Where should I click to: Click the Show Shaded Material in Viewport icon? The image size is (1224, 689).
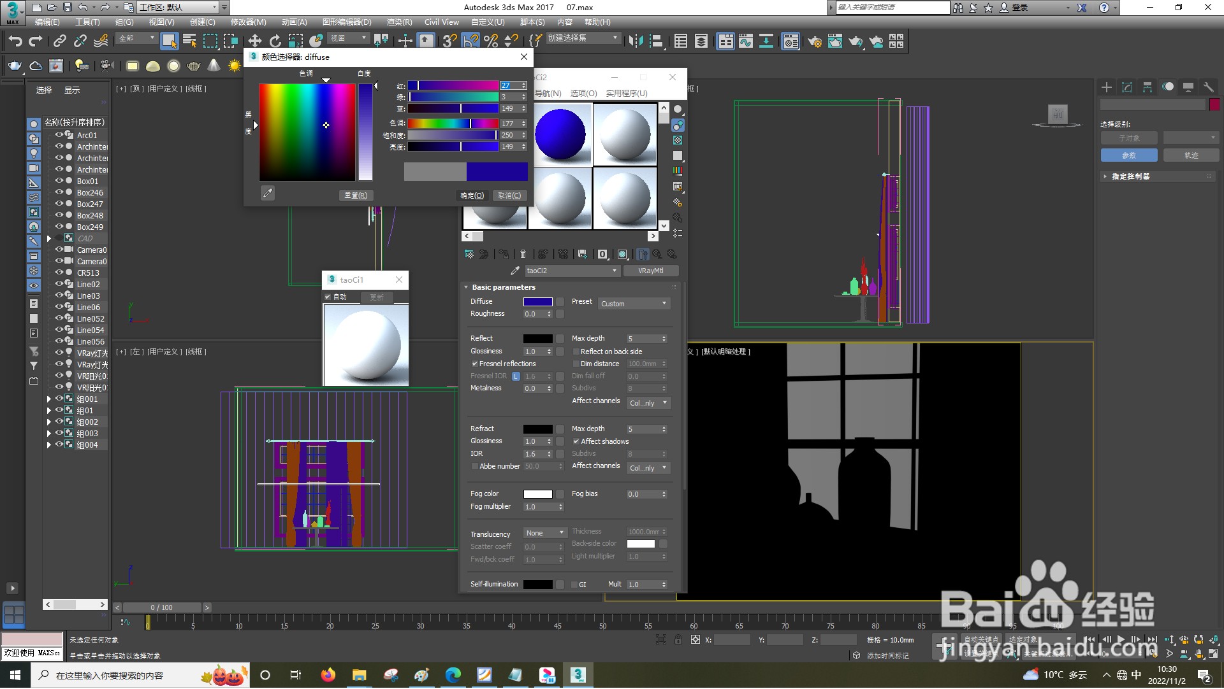(622, 254)
